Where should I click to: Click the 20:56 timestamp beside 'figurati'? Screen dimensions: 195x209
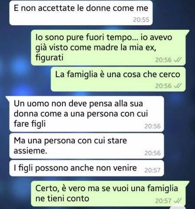(163, 60)
